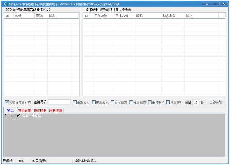Minimize the window
230x165 pixels.
click(x=207, y=4)
